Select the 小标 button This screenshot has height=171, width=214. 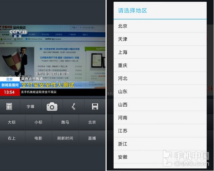tap(38, 122)
